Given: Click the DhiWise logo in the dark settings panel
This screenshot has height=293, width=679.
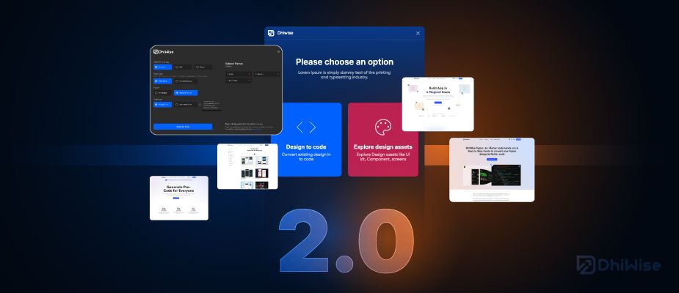Looking at the screenshot, I should (164, 52).
